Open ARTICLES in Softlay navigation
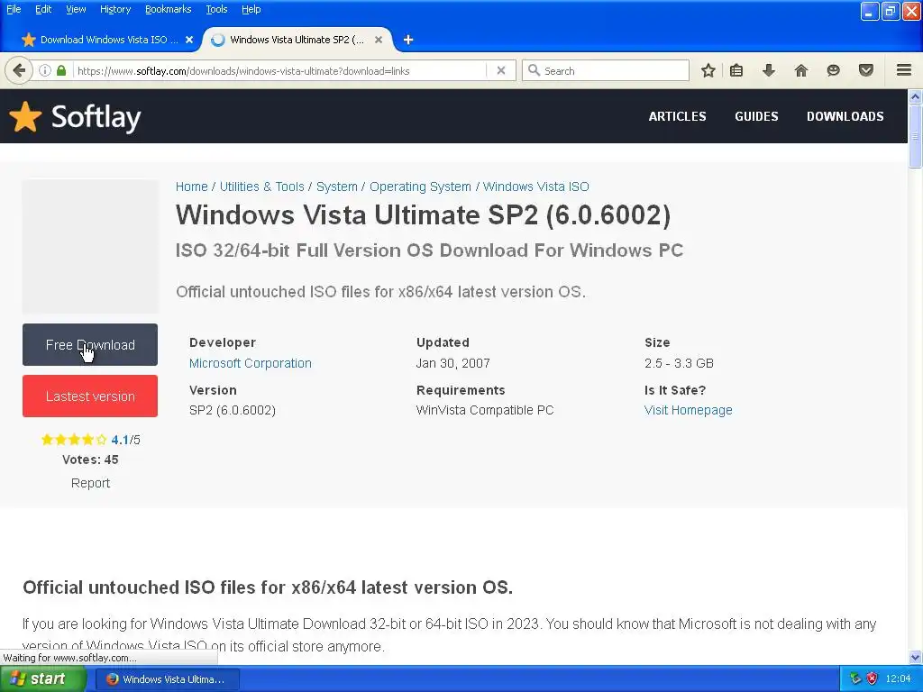 coord(677,116)
